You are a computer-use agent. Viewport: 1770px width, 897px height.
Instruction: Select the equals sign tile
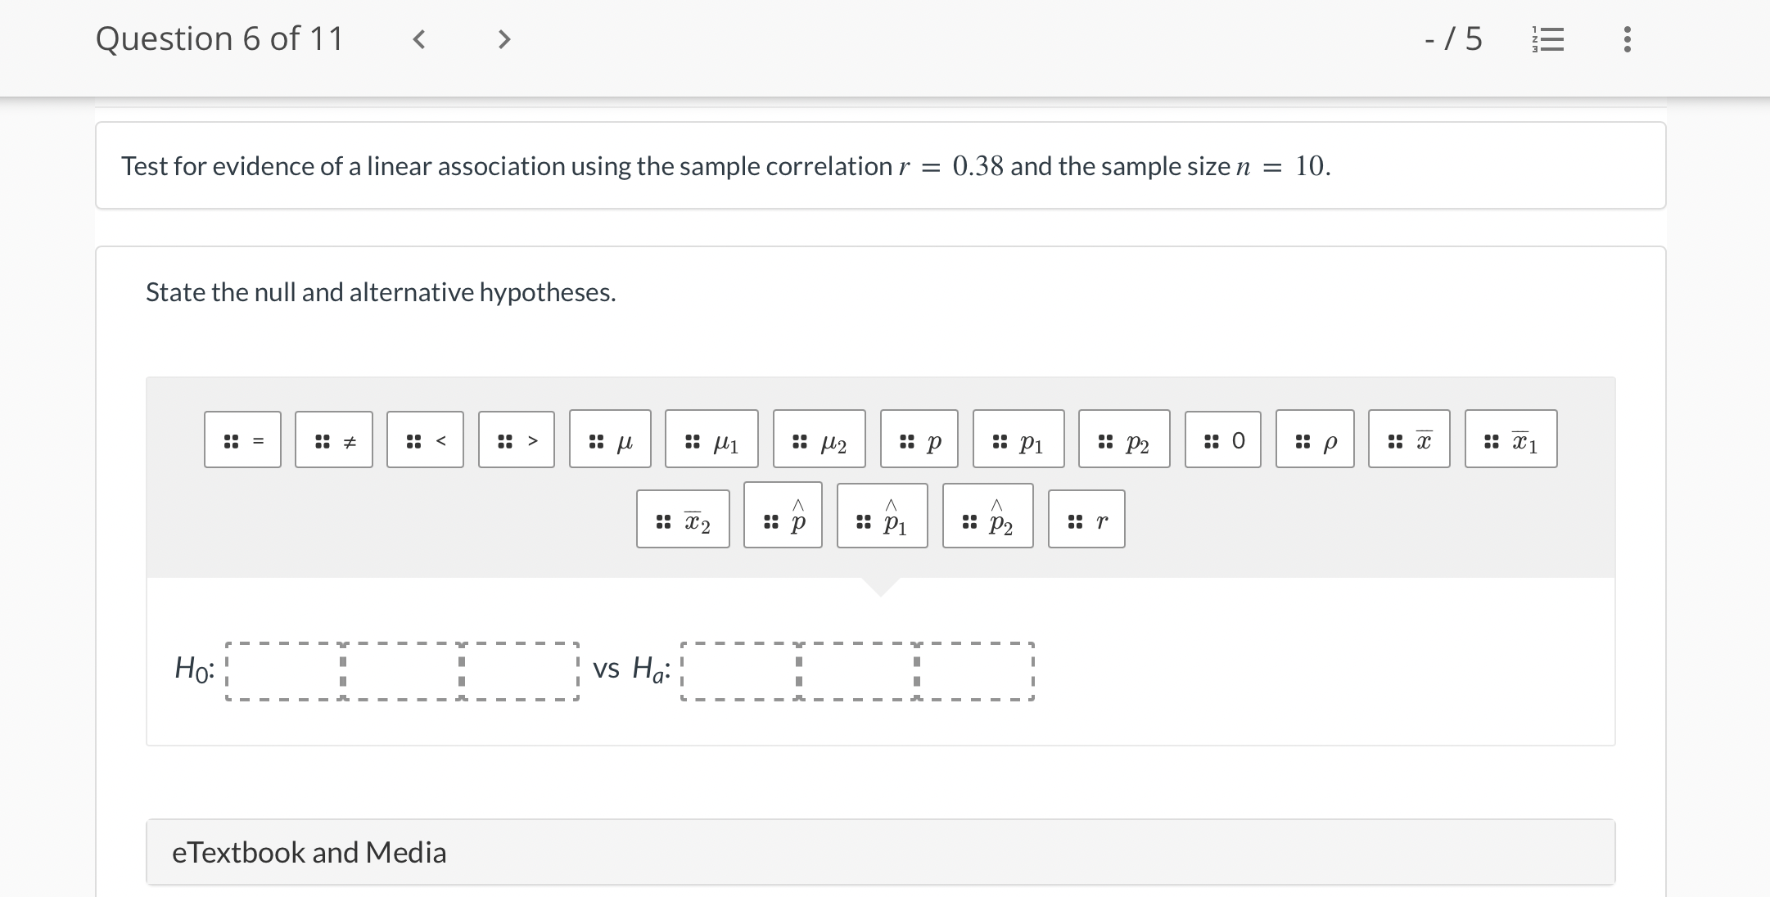tap(242, 440)
